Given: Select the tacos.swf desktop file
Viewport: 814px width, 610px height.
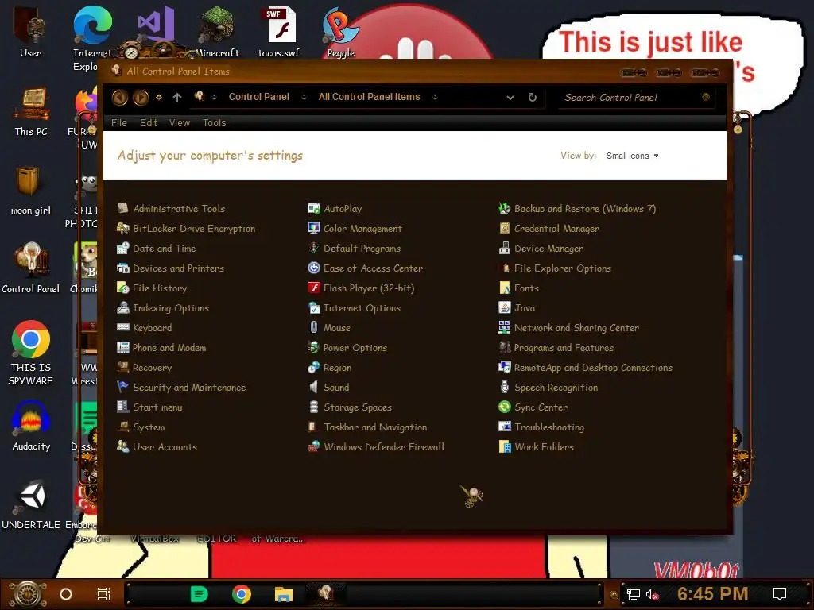Looking at the screenshot, I should coord(279,32).
